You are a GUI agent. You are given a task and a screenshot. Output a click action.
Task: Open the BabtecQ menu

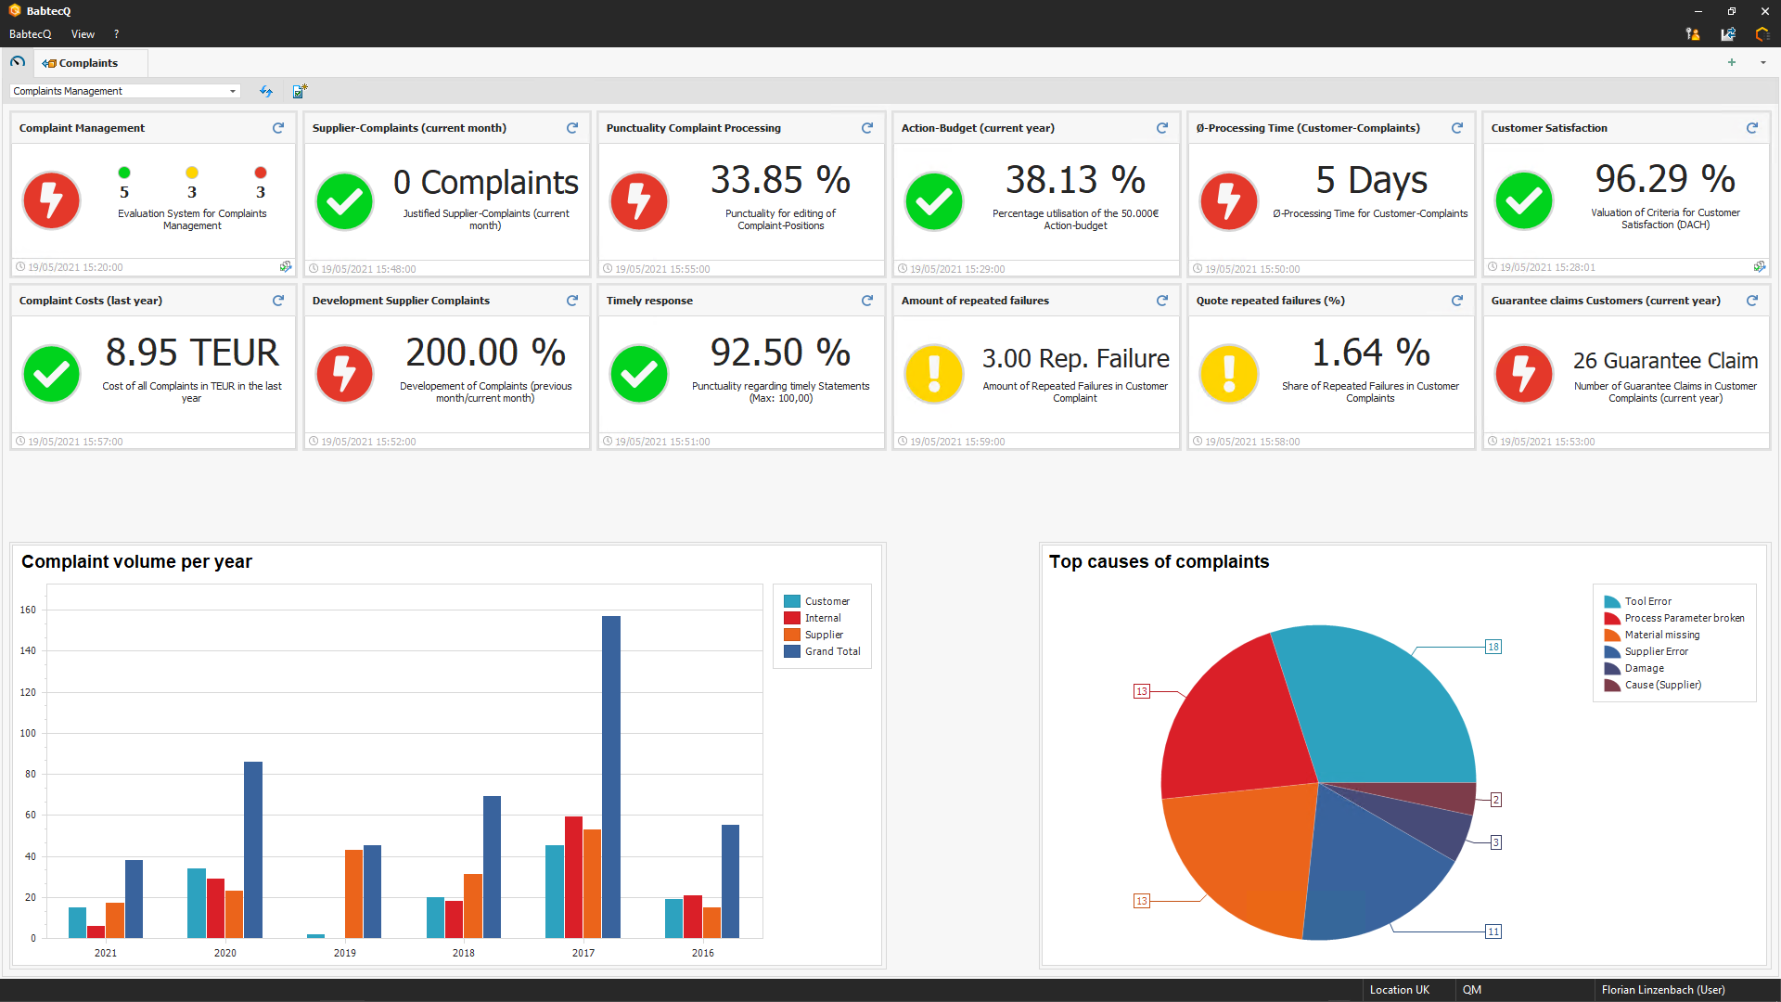tap(30, 34)
